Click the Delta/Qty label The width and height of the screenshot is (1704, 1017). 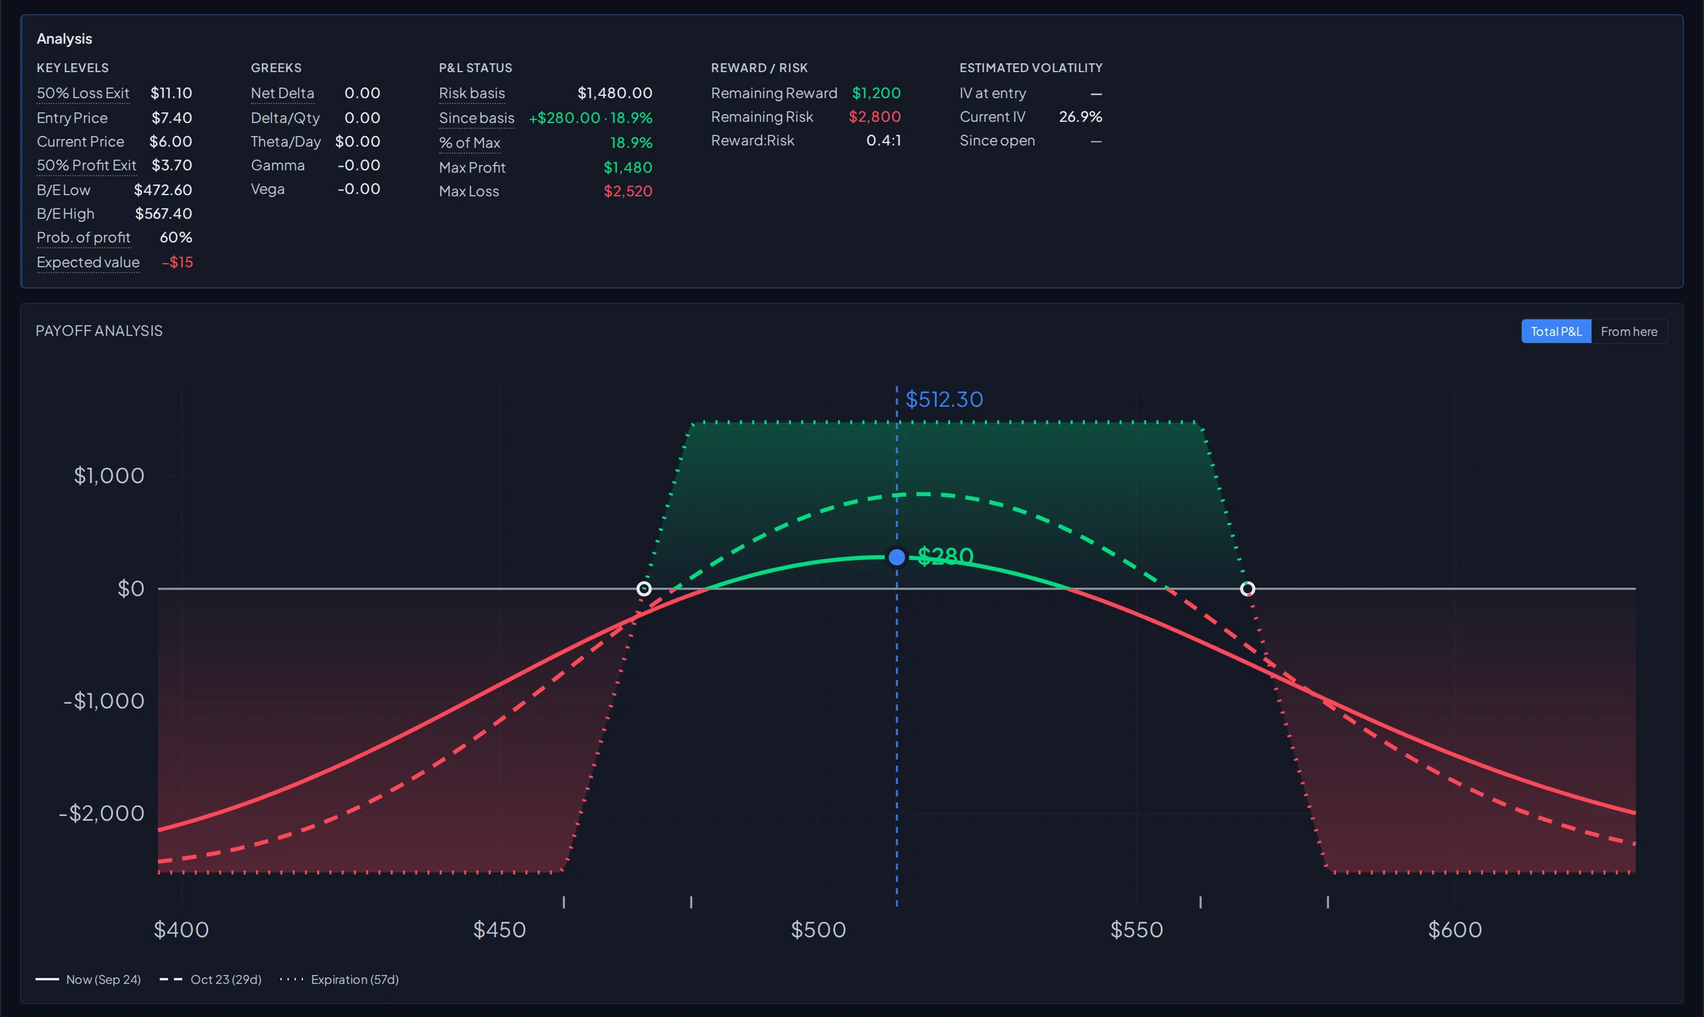tap(285, 118)
